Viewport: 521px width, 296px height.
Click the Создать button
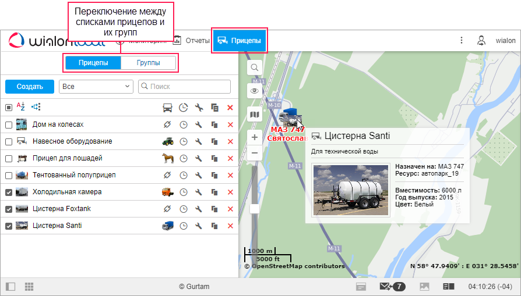coord(30,87)
